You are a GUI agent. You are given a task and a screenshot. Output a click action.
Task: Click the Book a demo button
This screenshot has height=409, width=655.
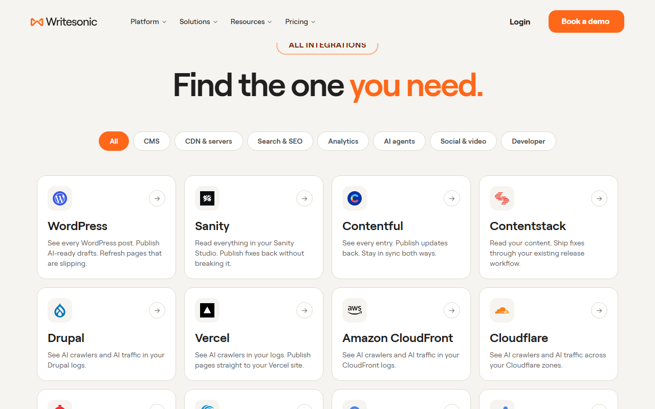coord(586,21)
